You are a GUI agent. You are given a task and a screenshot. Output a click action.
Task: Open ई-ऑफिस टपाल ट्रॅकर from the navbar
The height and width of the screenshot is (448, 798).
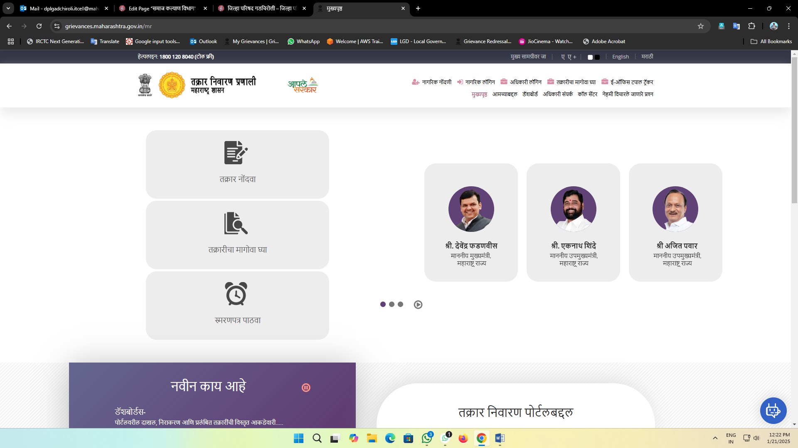631,82
